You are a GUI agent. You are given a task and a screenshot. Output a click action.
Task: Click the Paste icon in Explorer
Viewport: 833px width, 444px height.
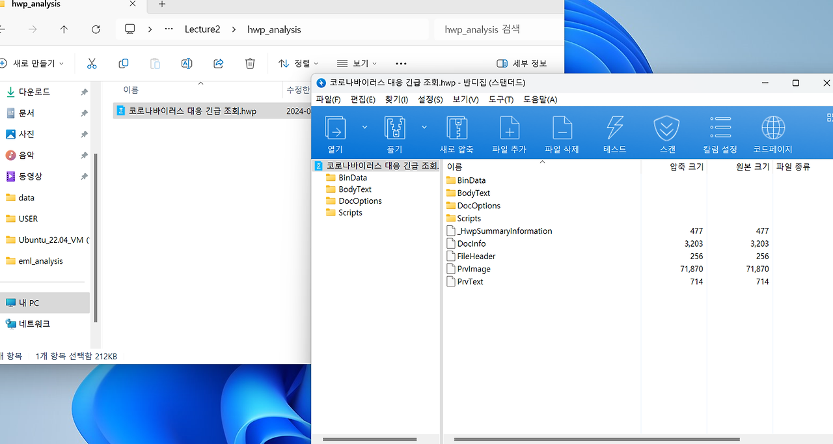[155, 63]
